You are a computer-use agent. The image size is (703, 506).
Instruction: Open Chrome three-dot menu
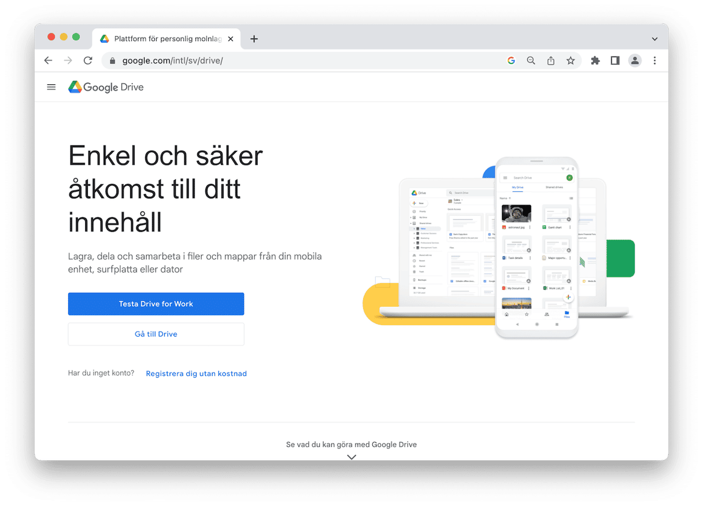654,61
